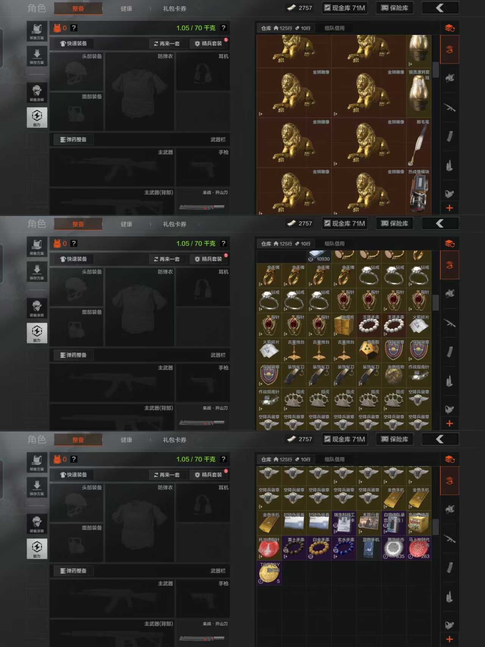
Task: Expand warehouse with orange plus in bottom screenshot
Action: [x=450, y=639]
